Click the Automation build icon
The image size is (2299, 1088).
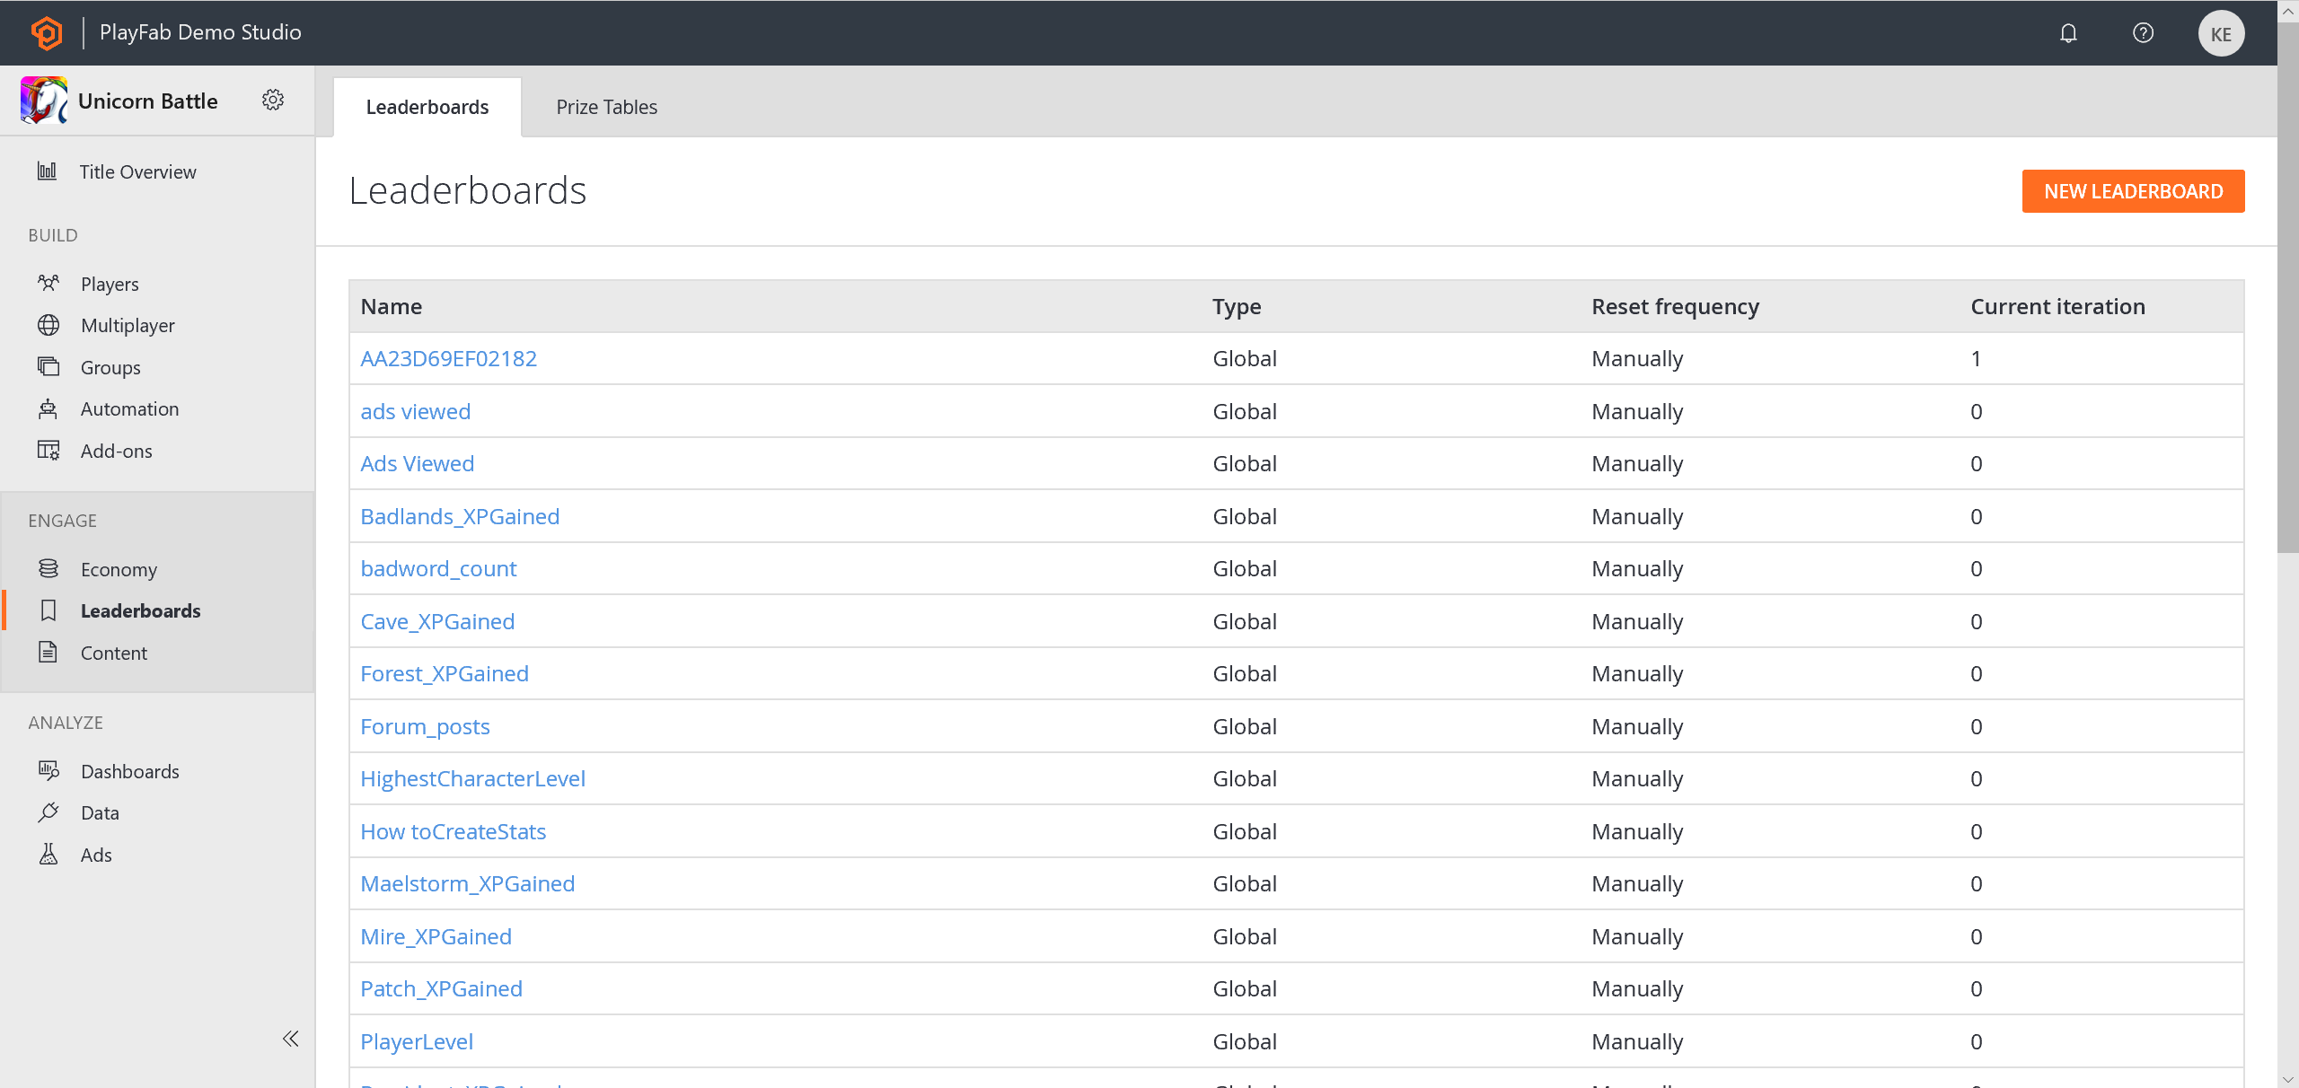pos(47,409)
